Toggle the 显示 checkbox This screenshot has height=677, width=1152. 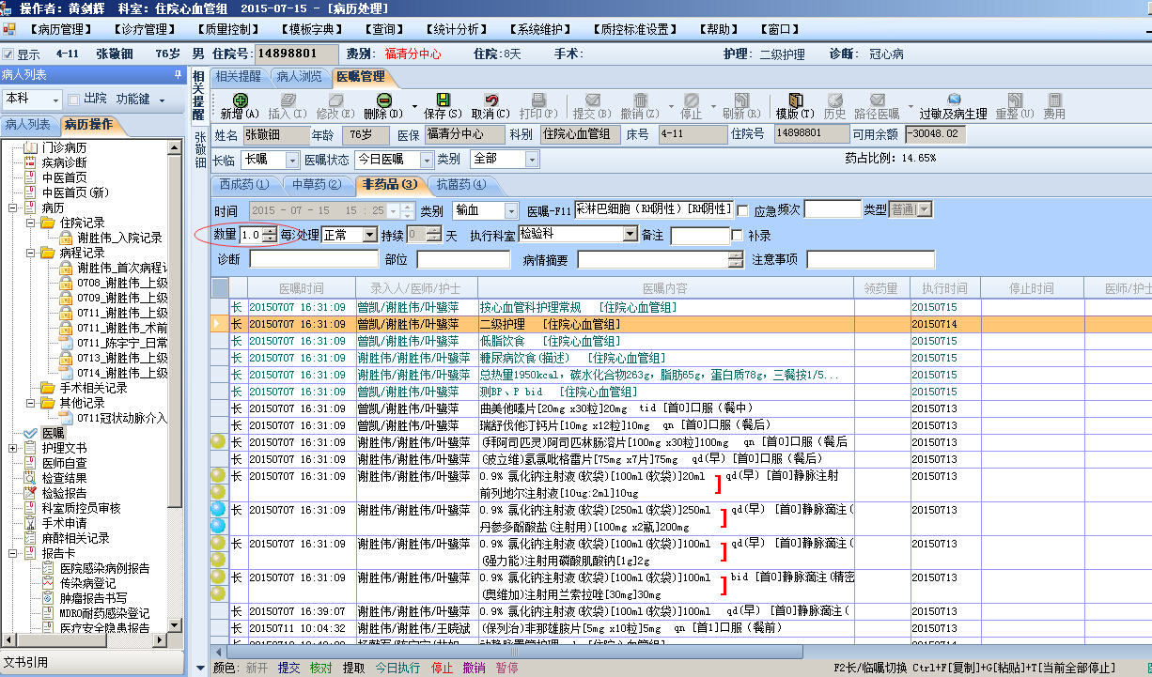[x=8, y=54]
